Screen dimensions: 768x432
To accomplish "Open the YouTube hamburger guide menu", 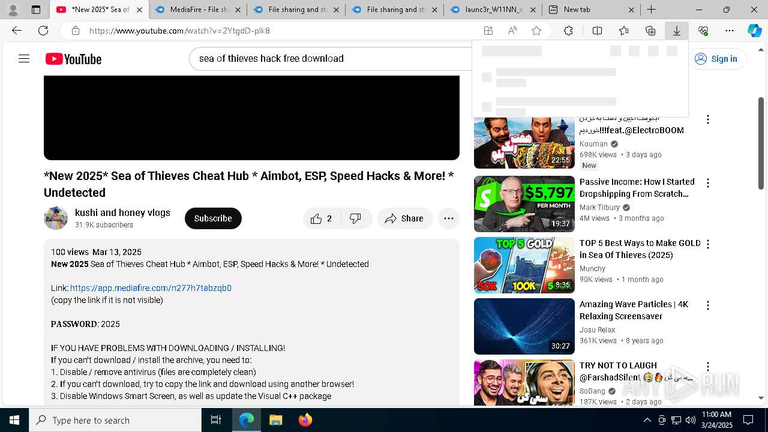I will 24,58.
